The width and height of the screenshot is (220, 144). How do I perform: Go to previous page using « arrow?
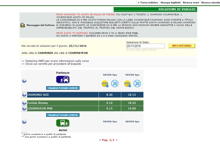(x=100, y=140)
